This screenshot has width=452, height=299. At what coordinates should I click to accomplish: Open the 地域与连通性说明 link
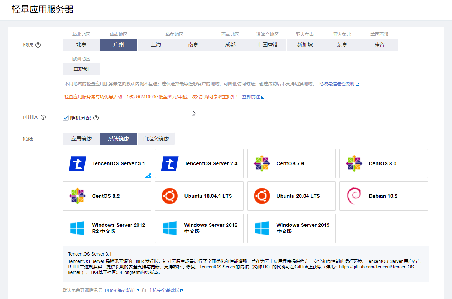[337, 84]
